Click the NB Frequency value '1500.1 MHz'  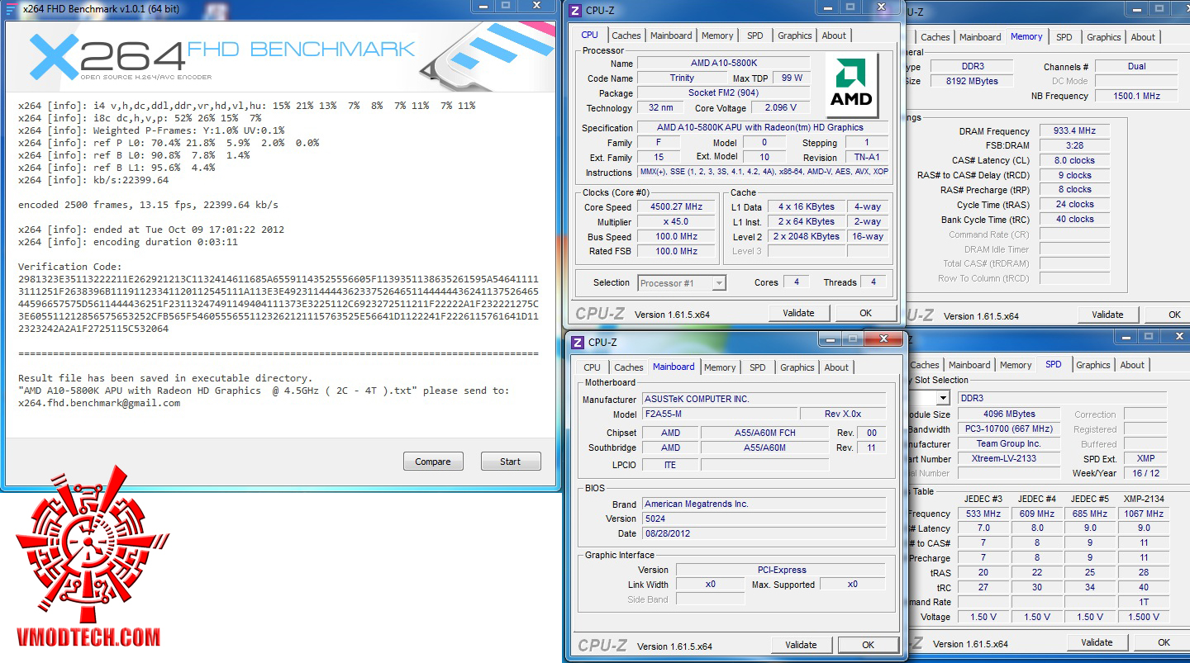pos(1137,96)
